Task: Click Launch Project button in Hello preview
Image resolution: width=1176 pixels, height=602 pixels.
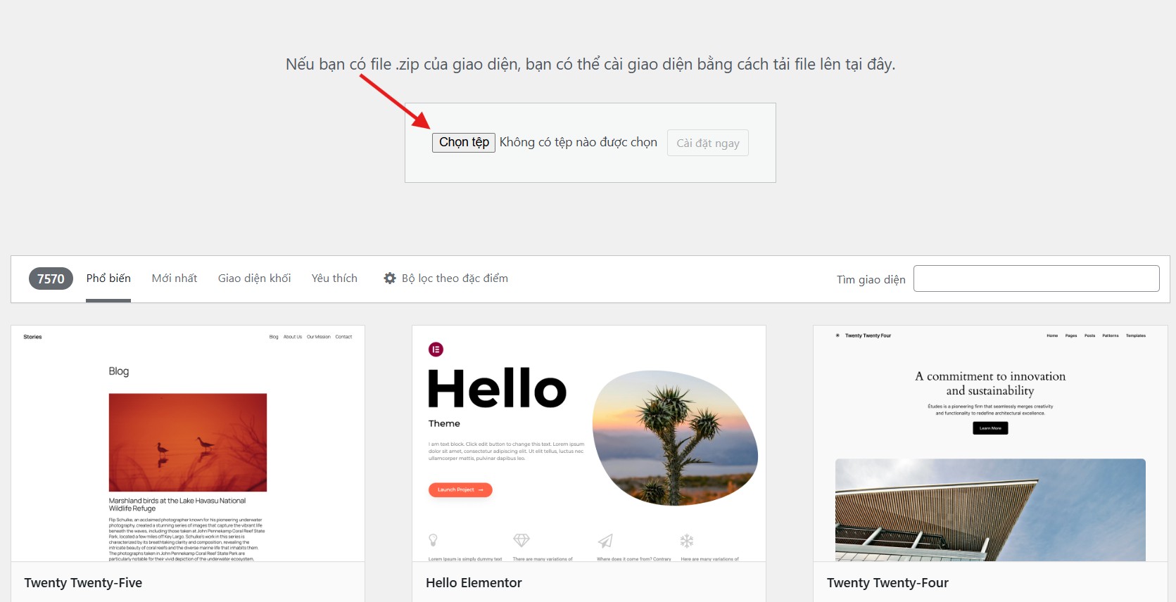Action: pos(460,489)
